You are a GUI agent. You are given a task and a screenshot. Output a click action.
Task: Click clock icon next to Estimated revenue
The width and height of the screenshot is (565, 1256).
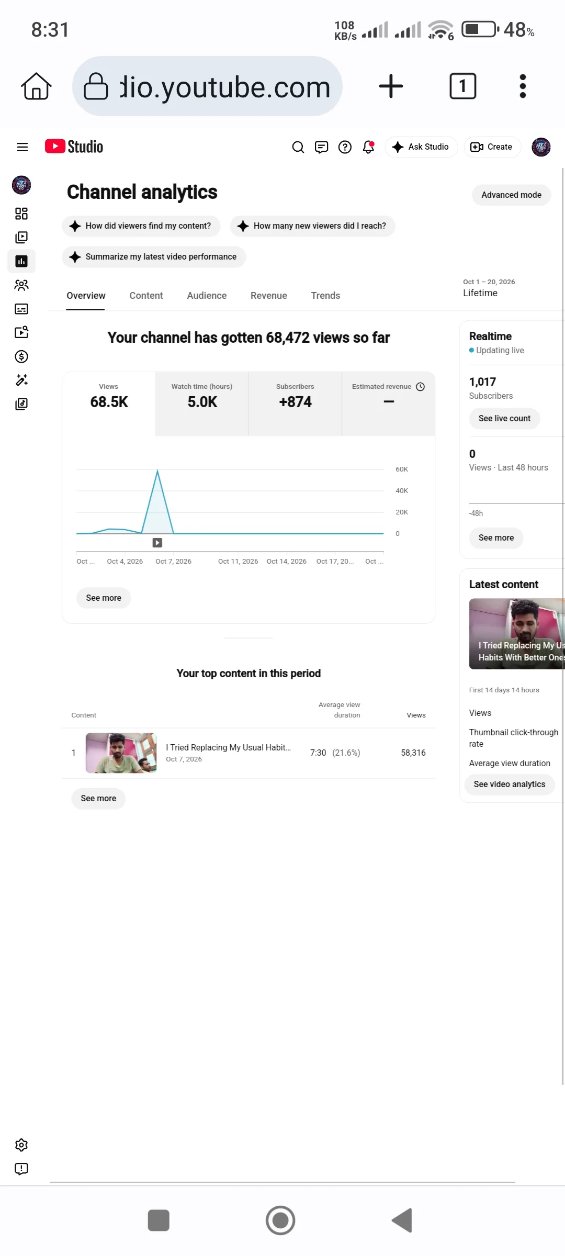click(420, 387)
